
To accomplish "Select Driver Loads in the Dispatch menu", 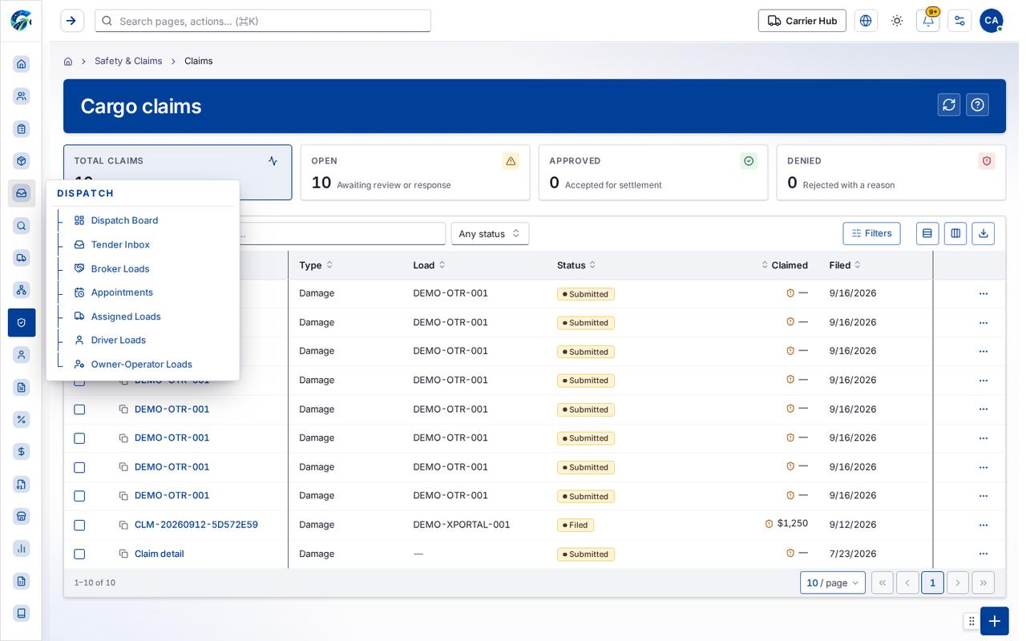I will point(119,340).
